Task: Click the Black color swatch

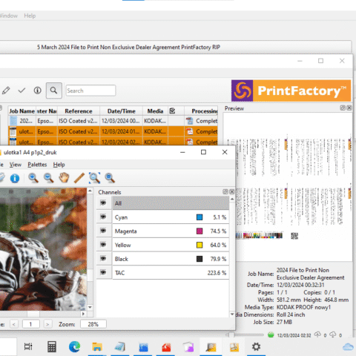Action: (x=200, y=259)
